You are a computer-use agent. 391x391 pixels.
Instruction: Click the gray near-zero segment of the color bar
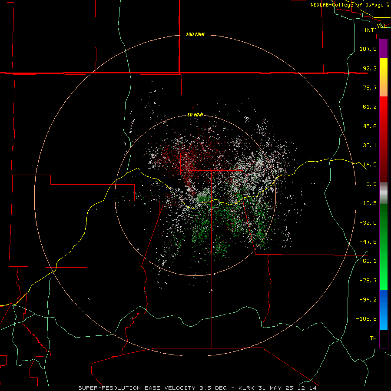pyautogui.click(x=384, y=193)
